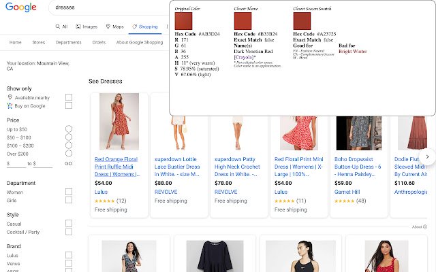Click the About info icon

click(424, 226)
